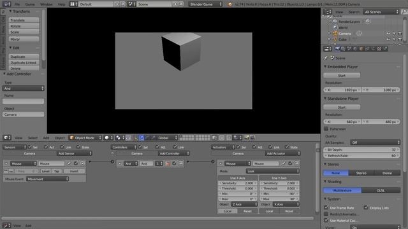The image size is (408, 229).
Task: Click the Duplicate Linked button
Action: coord(24,62)
